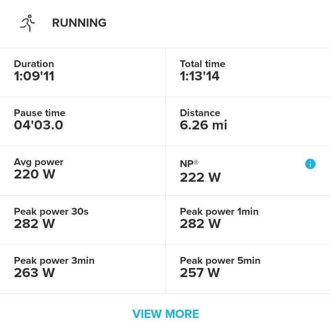The image size is (331, 334).
Task: Tap the Avg power label
Action: [x=39, y=162]
